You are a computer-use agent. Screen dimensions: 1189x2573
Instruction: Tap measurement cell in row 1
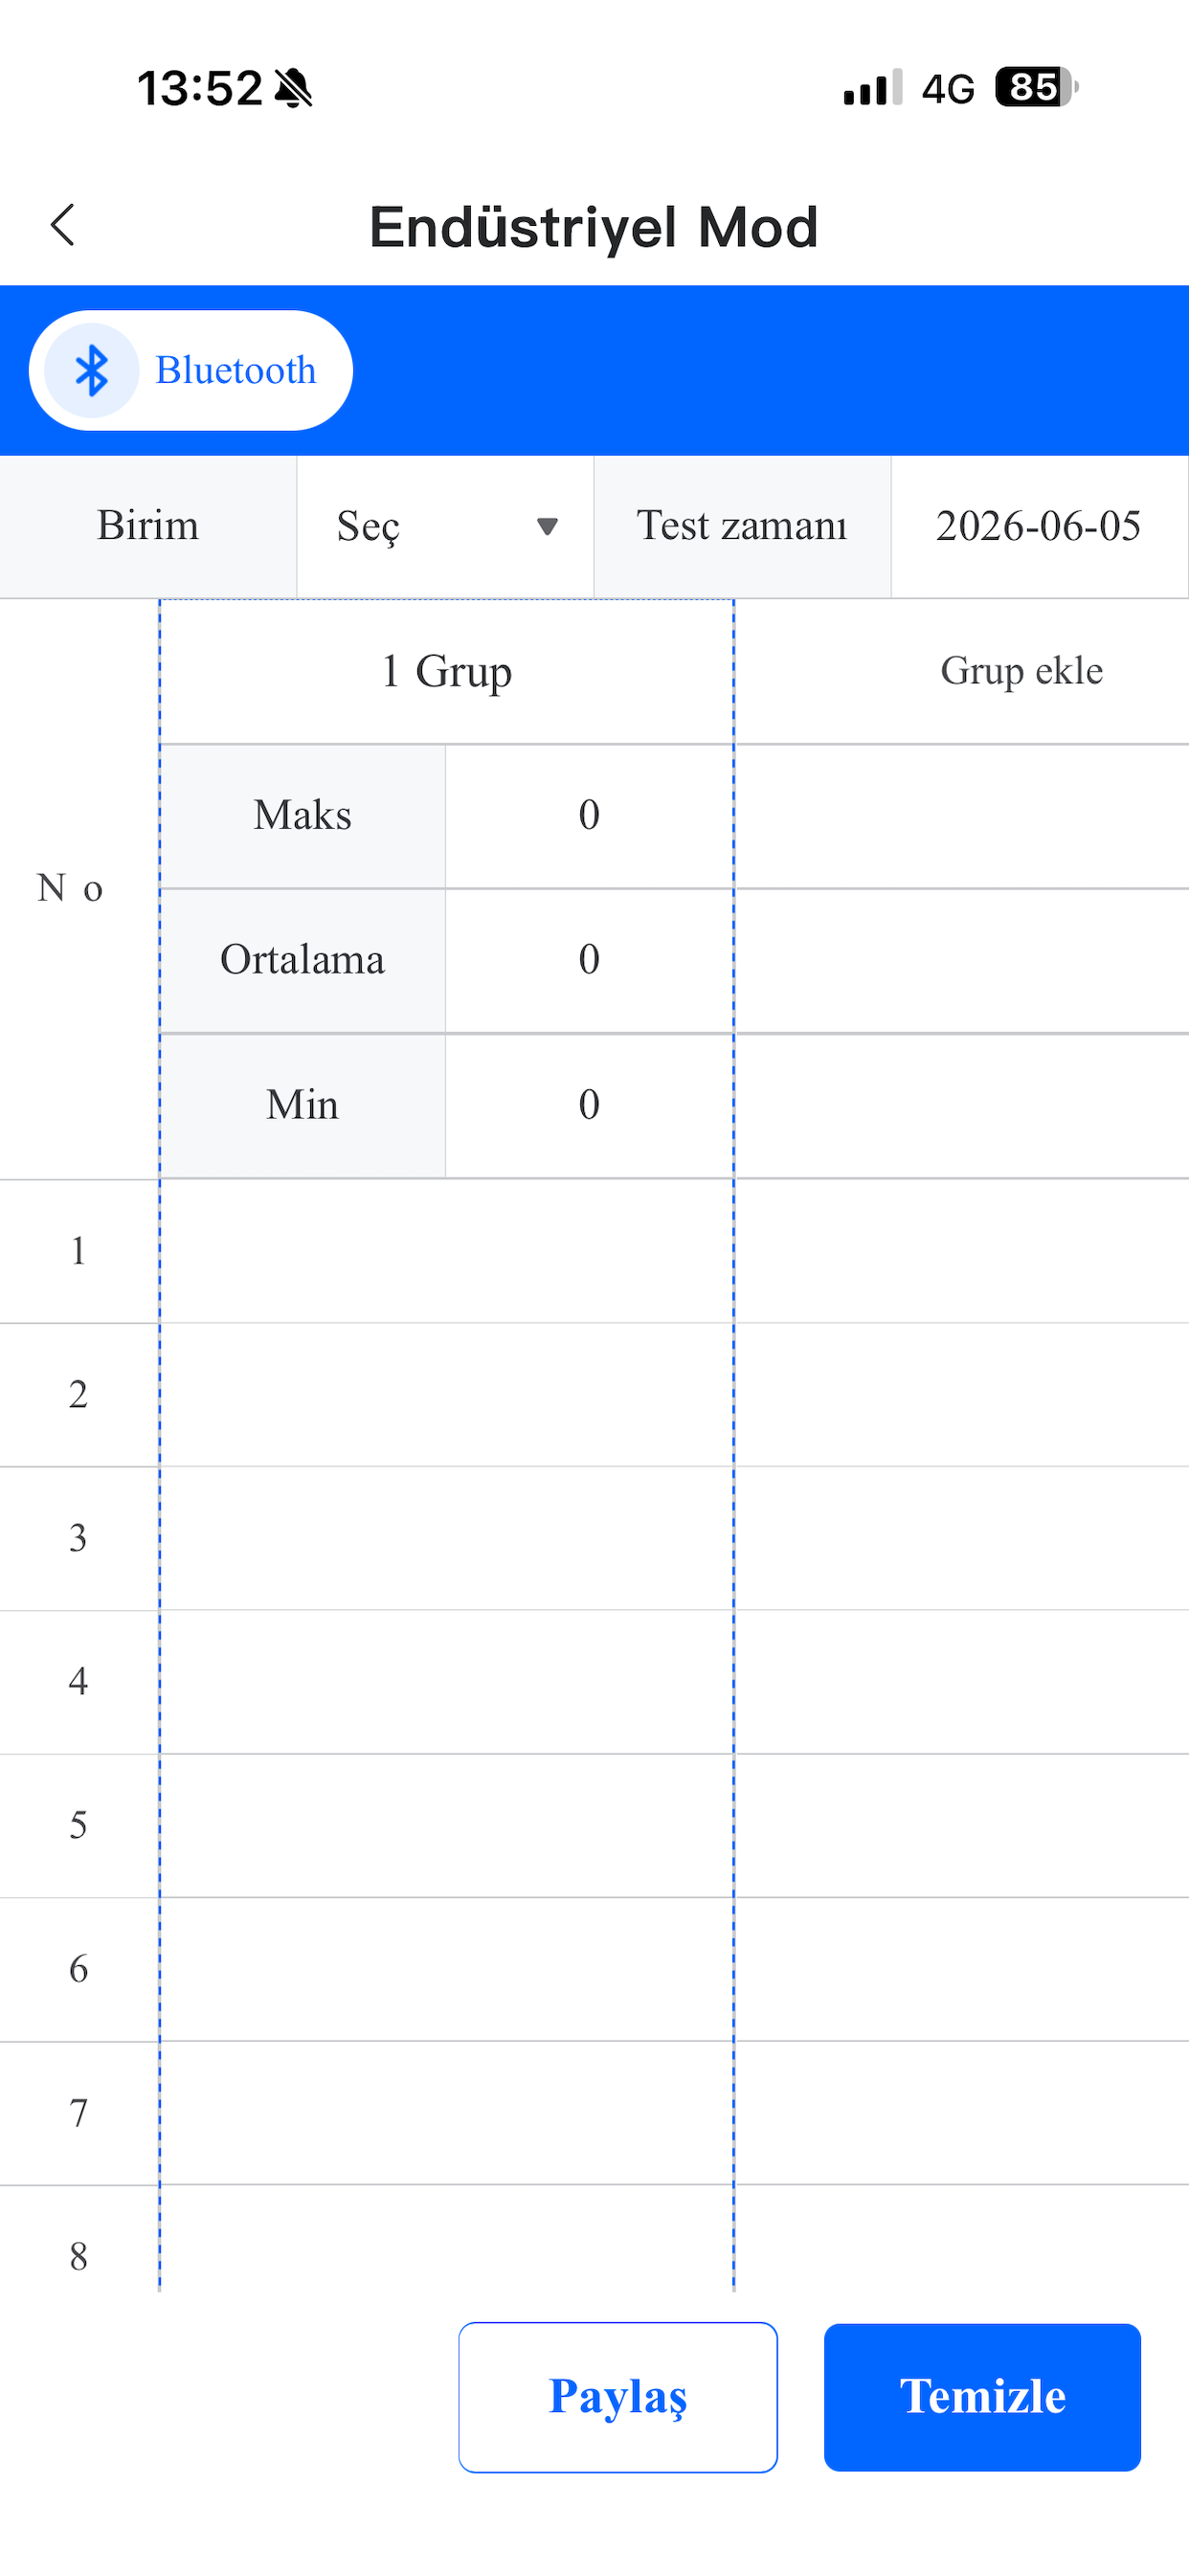pos(447,1251)
